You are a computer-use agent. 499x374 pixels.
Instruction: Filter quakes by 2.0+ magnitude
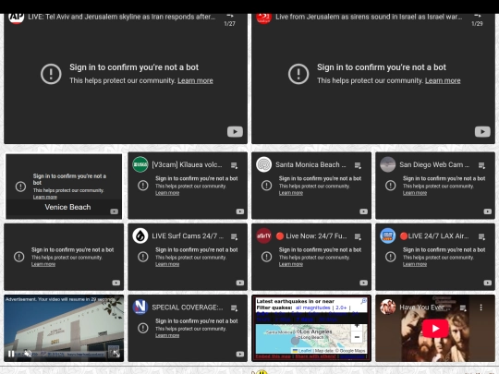(x=341, y=308)
